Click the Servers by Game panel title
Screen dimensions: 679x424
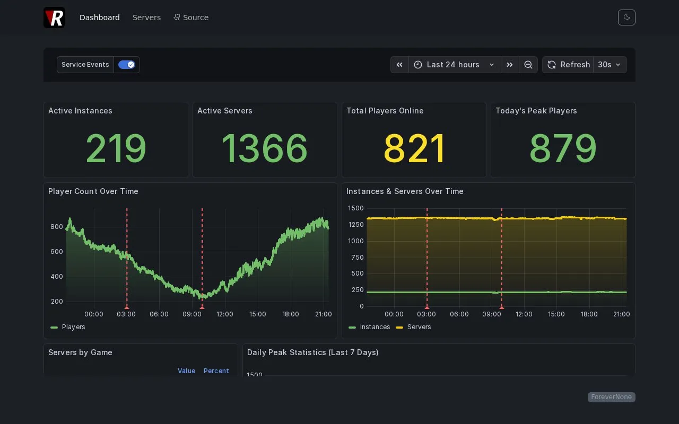coord(80,352)
